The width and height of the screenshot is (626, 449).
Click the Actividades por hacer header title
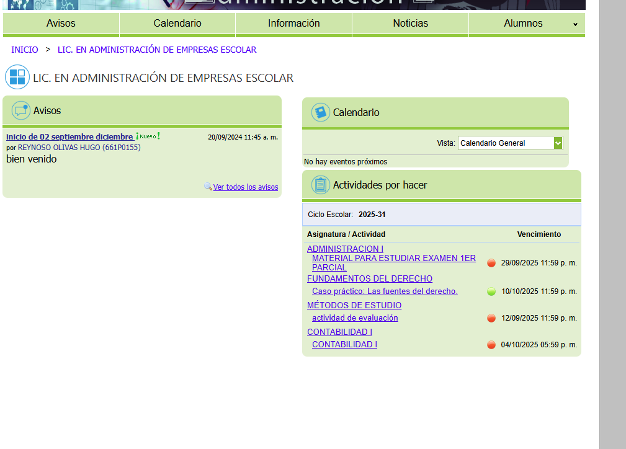coord(380,185)
